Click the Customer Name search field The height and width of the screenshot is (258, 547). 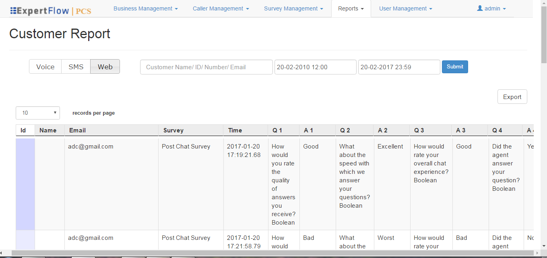[206, 67]
